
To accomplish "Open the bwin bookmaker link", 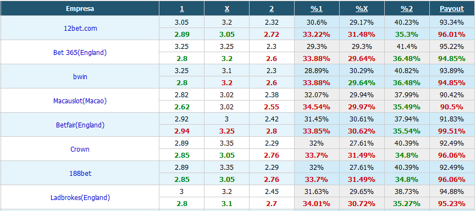I will (80, 76).
